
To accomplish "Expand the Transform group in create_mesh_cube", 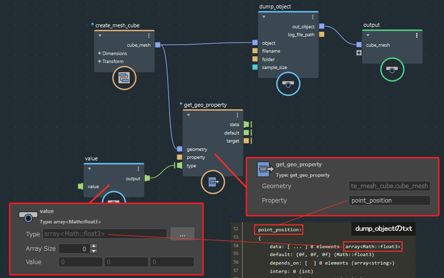I will tap(99, 62).
